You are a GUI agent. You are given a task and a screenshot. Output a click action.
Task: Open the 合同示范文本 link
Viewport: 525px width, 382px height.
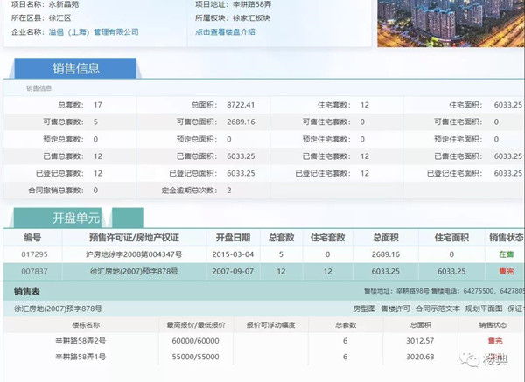[x=437, y=309]
